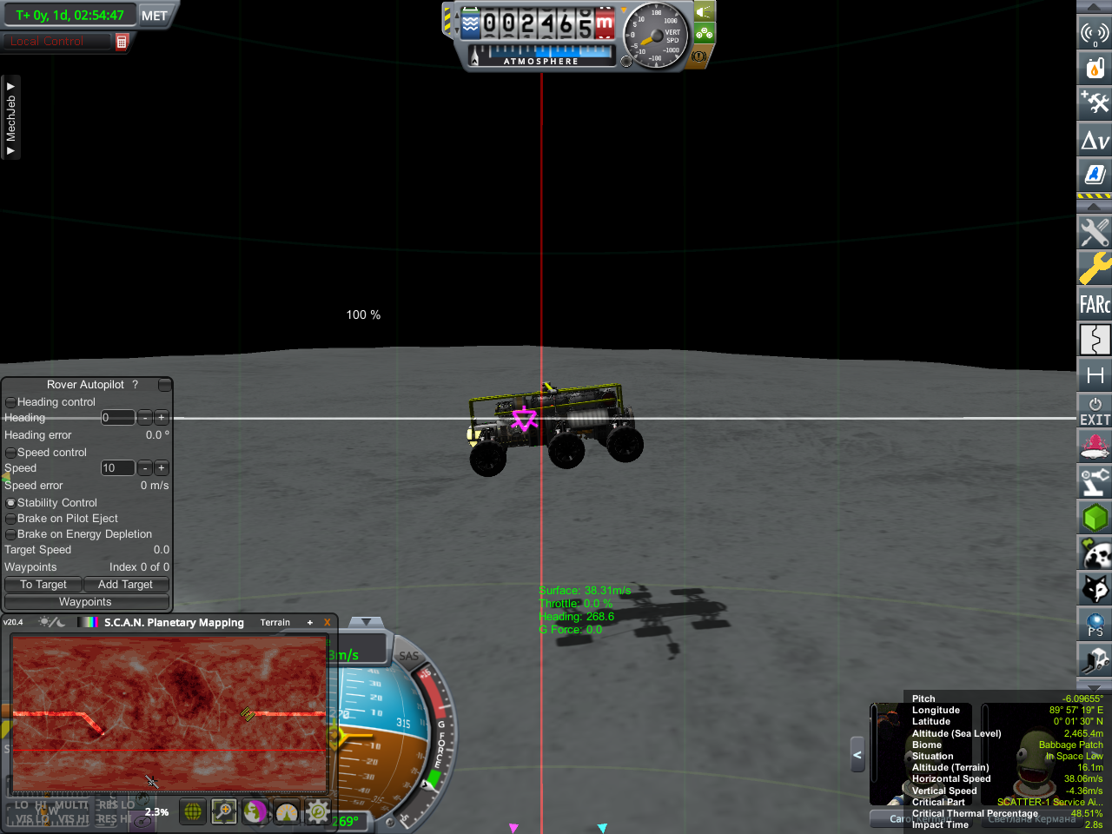Image resolution: width=1112 pixels, height=834 pixels.
Task: Open the rocket notebook icon
Action: pyautogui.click(x=1095, y=175)
